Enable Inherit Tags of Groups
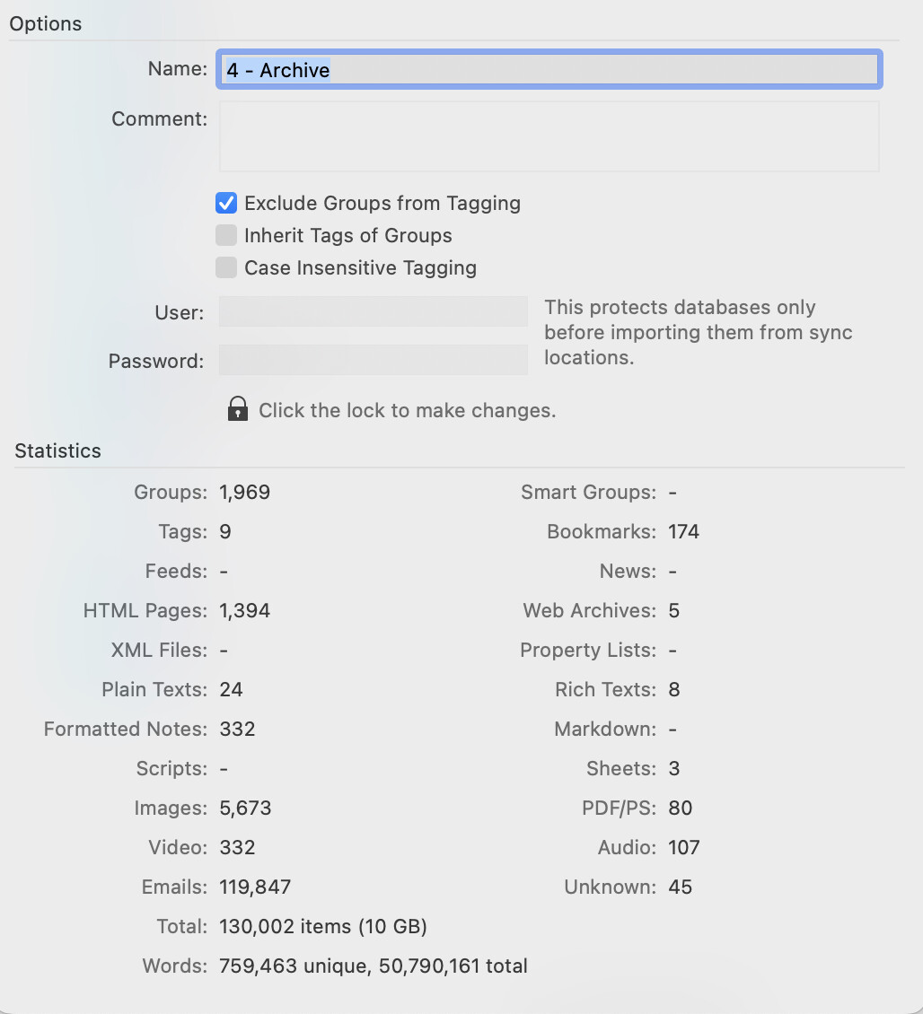Image resolution: width=923 pixels, height=1014 pixels. pos(226,235)
